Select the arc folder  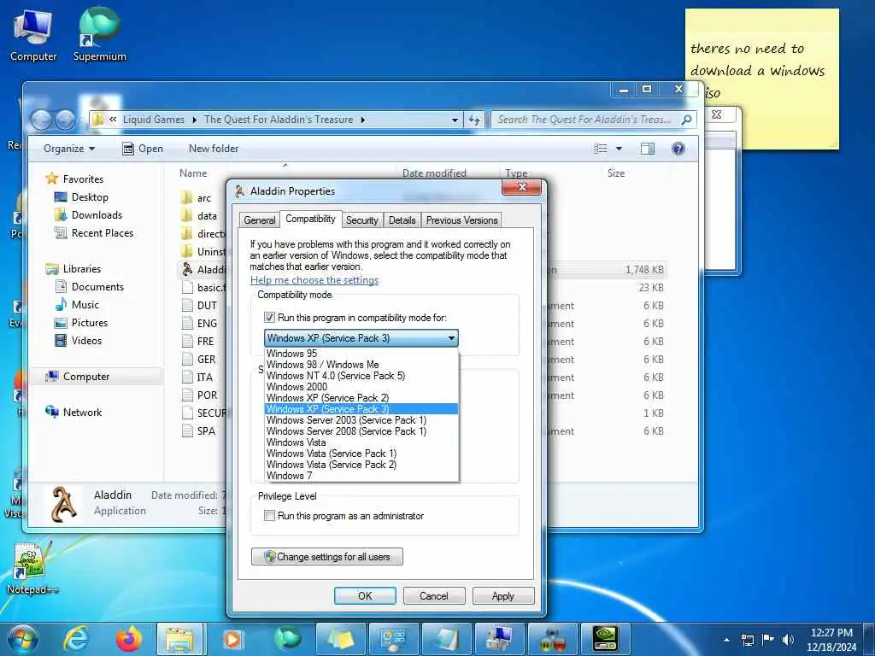(x=197, y=198)
